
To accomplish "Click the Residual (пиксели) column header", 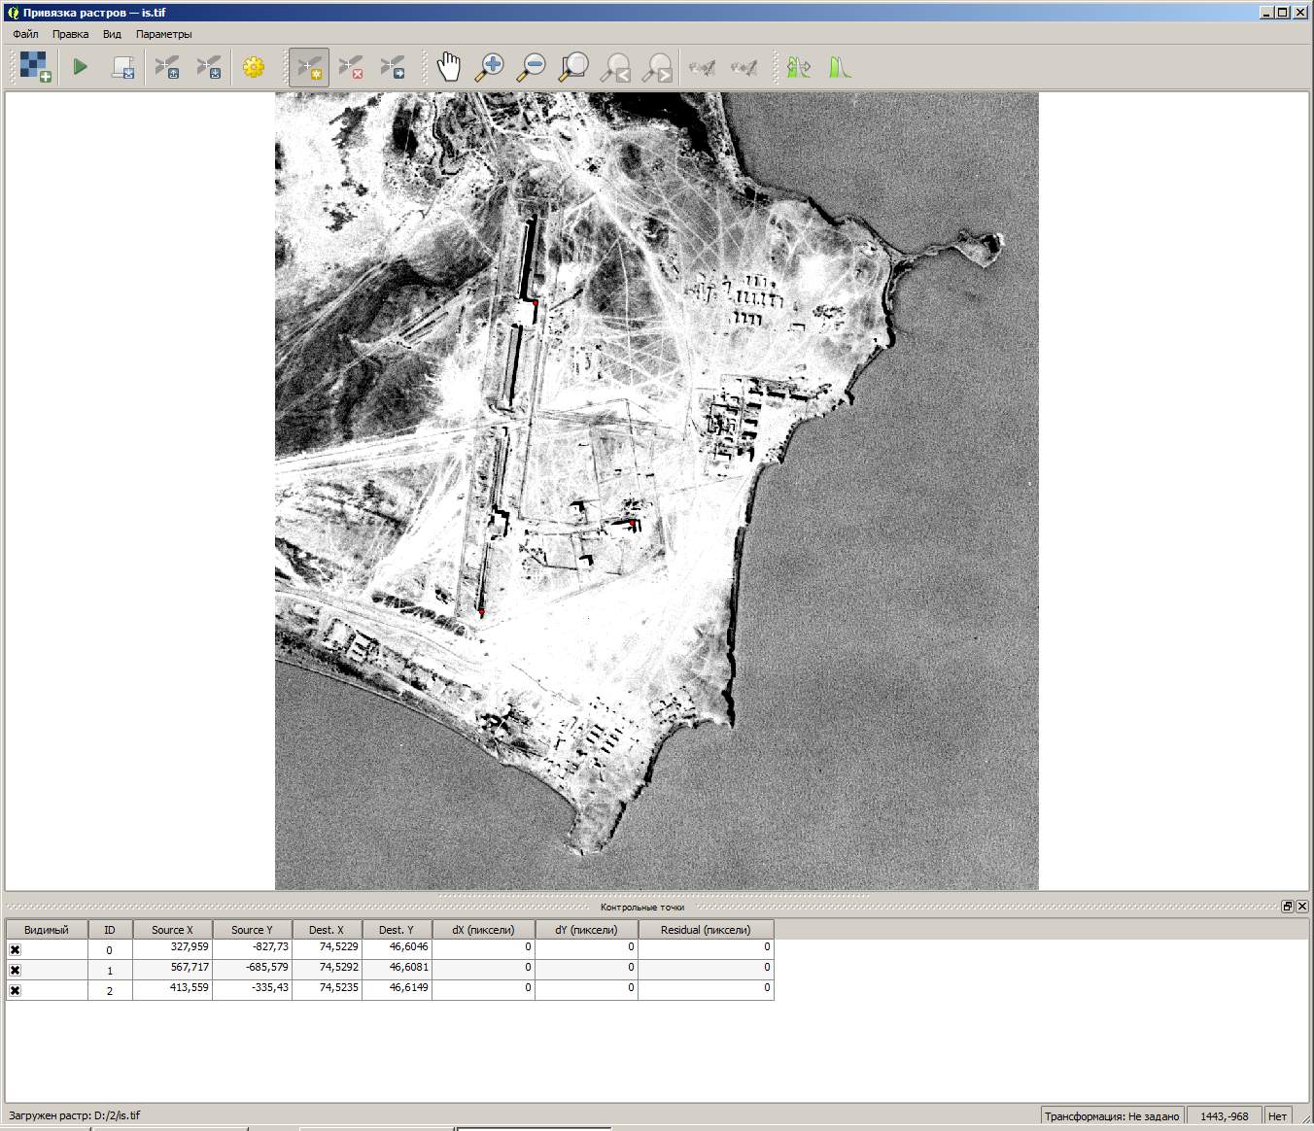I will tap(705, 930).
